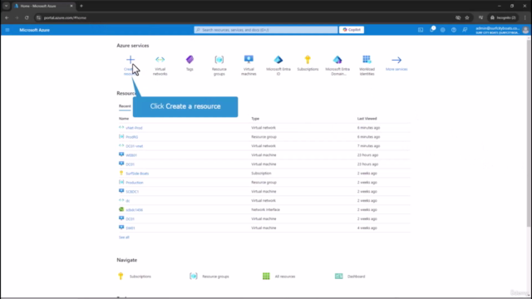Open portal settings gear

tap(443, 30)
